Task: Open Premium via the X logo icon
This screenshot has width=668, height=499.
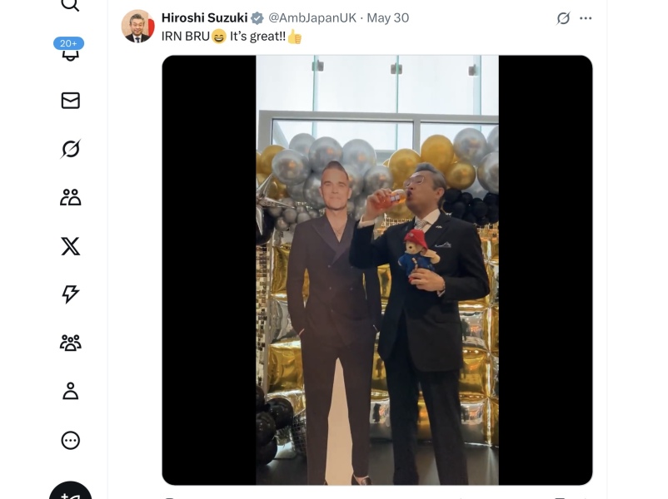Action: point(70,246)
